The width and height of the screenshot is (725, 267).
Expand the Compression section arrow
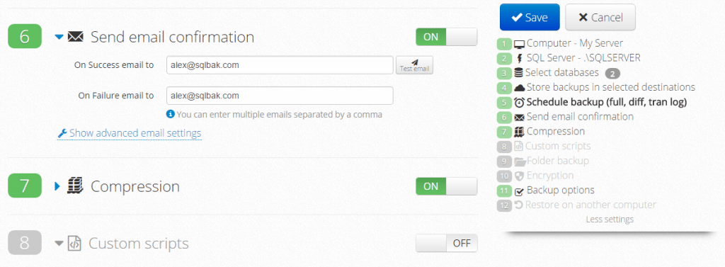58,186
